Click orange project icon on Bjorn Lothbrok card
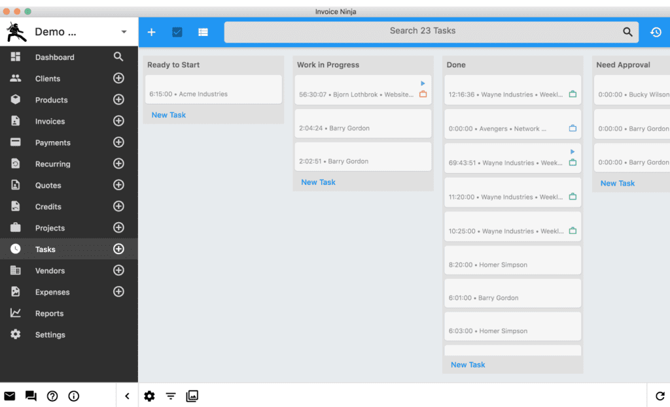Image resolution: width=670 pixels, height=407 pixels. [423, 94]
